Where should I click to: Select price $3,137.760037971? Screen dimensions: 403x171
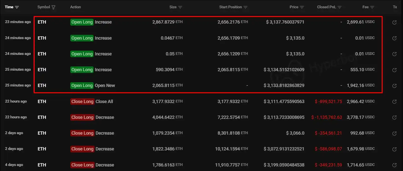(285, 22)
